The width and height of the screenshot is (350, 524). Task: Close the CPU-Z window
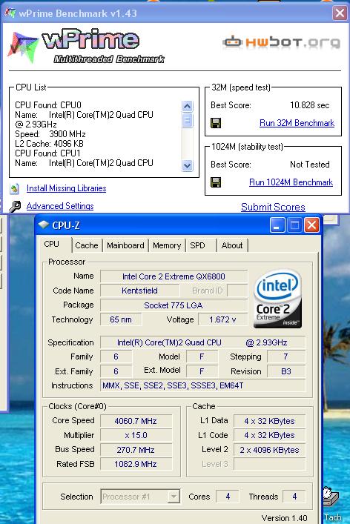coord(311,225)
